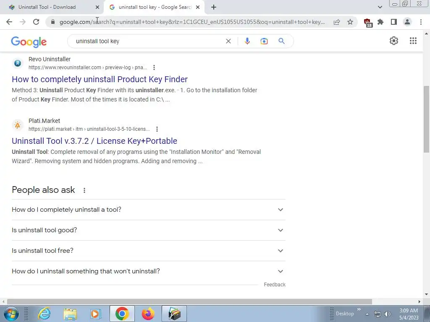Bookmark this page with star icon
The height and width of the screenshot is (322, 430).
point(350,22)
